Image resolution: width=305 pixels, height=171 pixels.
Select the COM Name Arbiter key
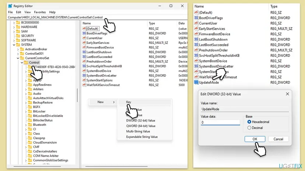point(46,156)
